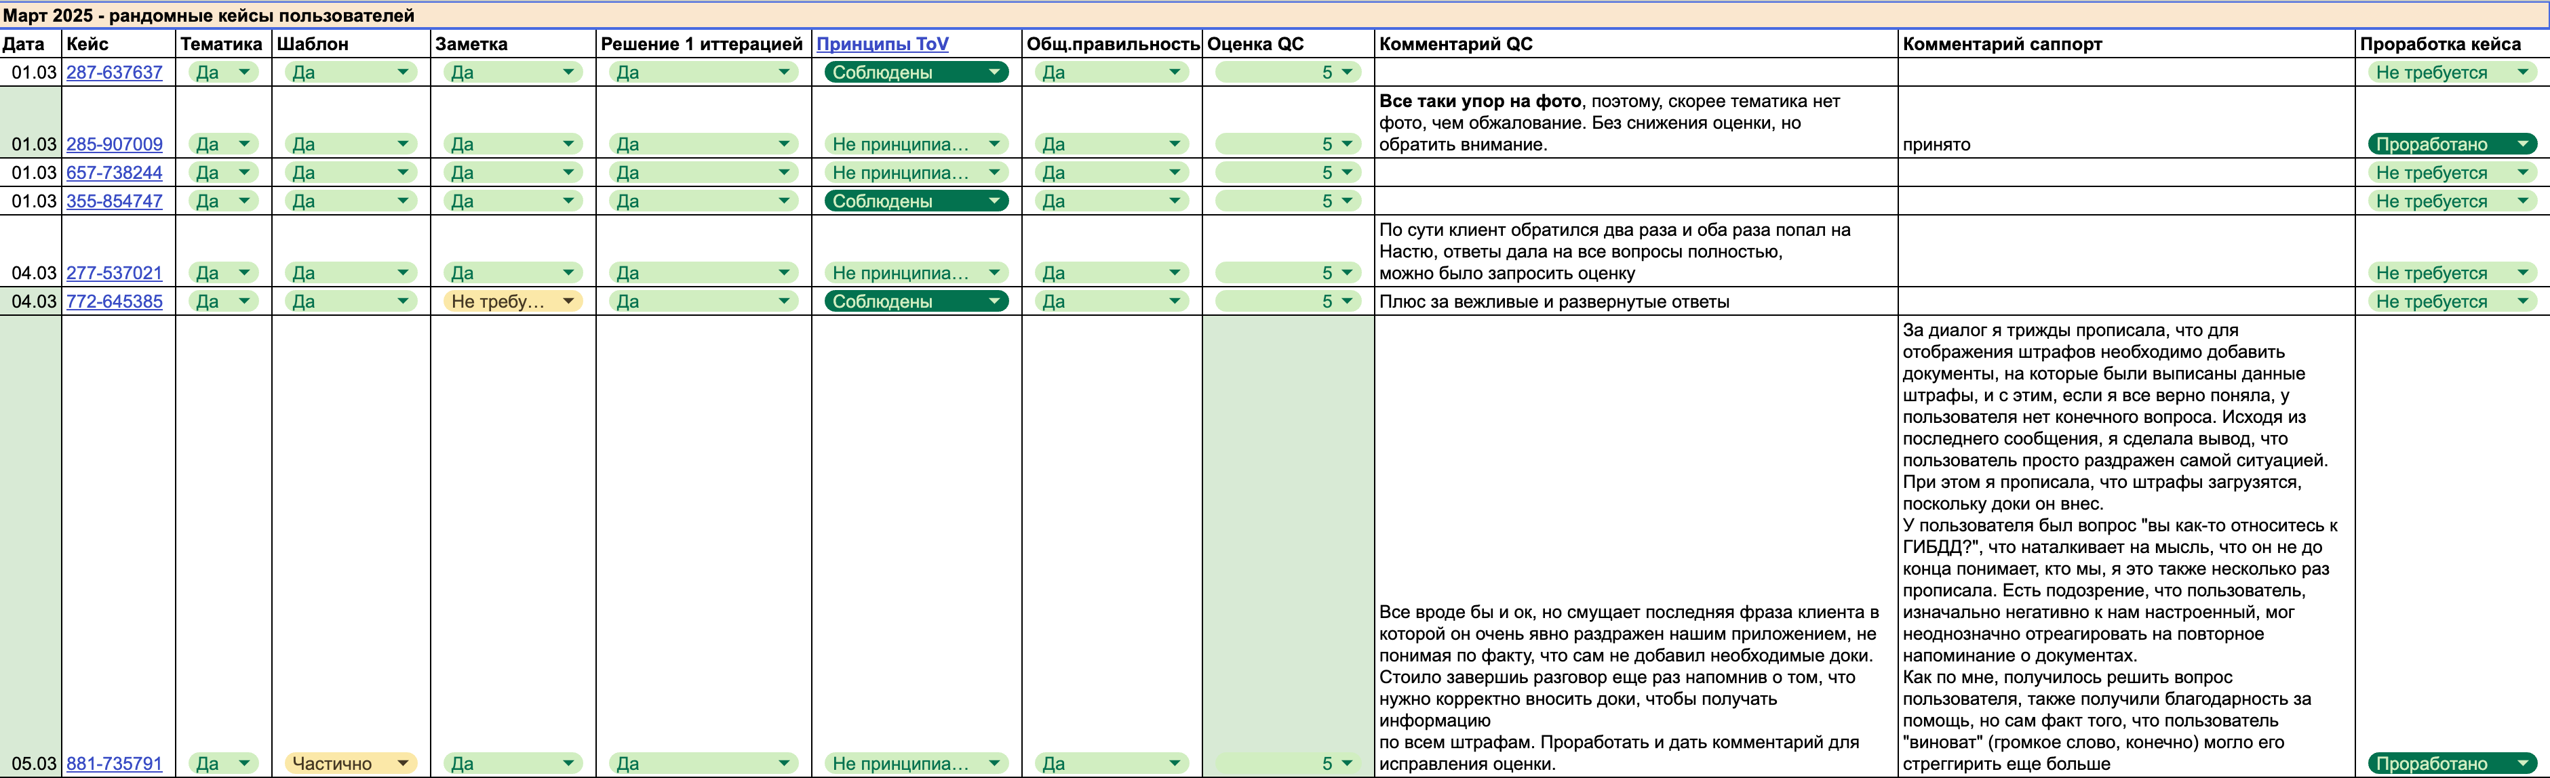The width and height of the screenshot is (2550, 778).
Task: Select cell Плюс за вежливые и развернутые ответы
Action: [1635, 302]
